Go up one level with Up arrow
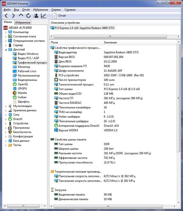Viewport: 183px width, 211px height. click(21, 16)
